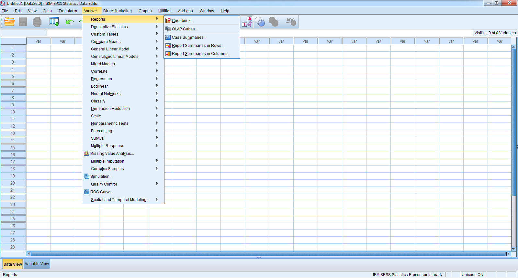This screenshot has width=518, height=278.
Task: Click the Open data document toolbar icon
Action: click(x=9, y=22)
